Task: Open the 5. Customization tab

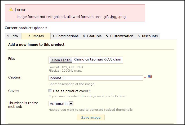Action: pos(120,36)
